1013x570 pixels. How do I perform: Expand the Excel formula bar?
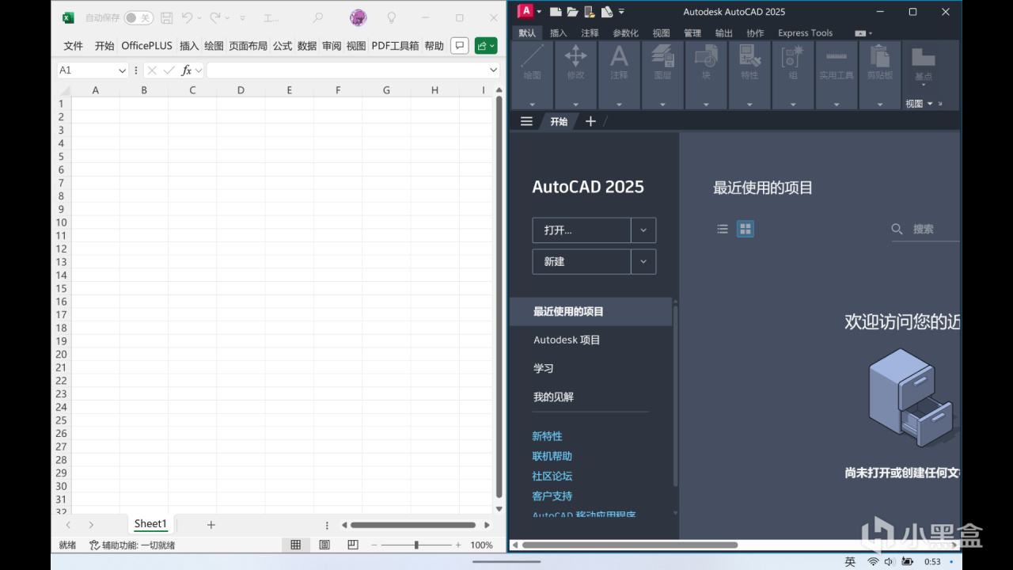pyautogui.click(x=494, y=70)
